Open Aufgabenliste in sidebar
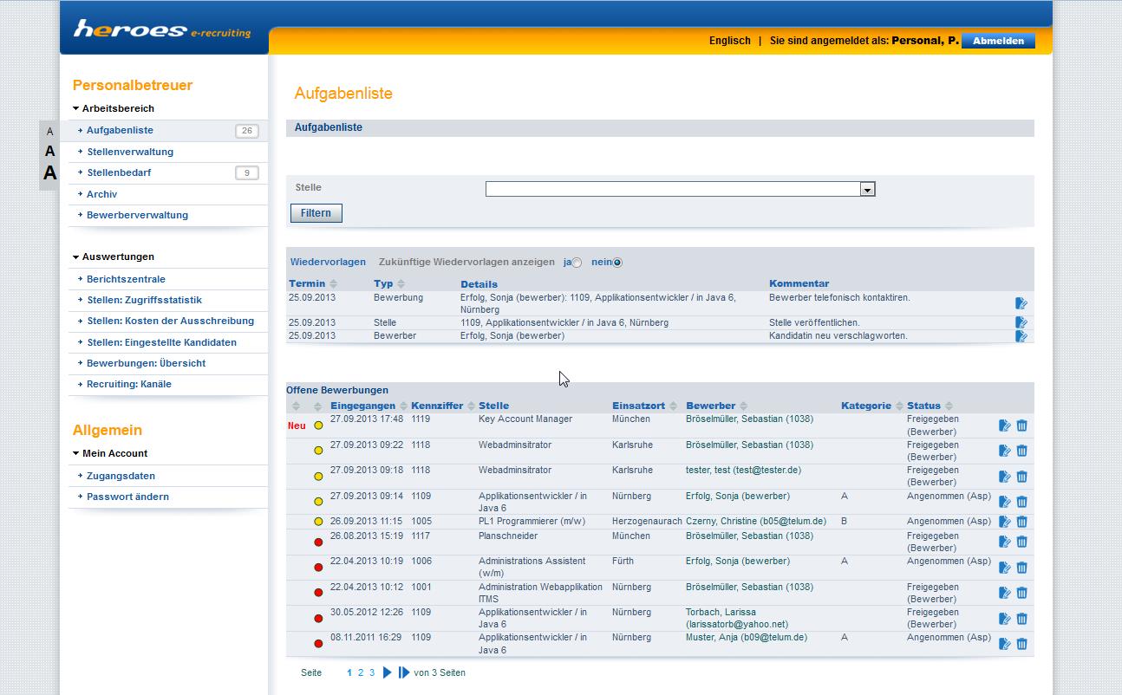 (120, 131)
